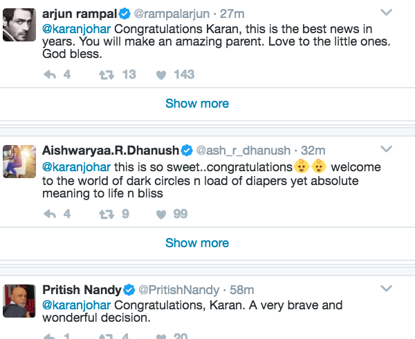Open options chevron on Aishwaryaa.R.Dhanush's tweet
The image size is (415, 339).
[x=387, y=150]
